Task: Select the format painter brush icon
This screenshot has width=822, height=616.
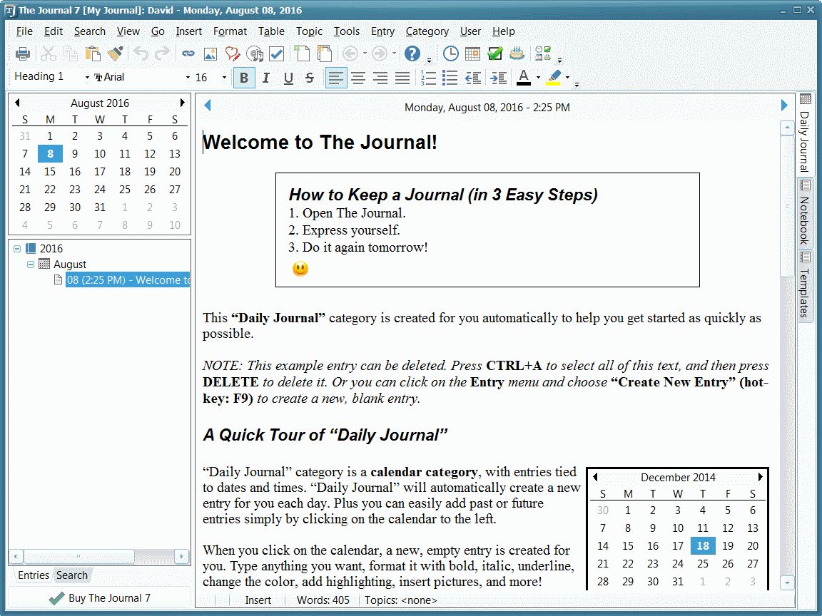Action: pyautogui.click(x=115, y=53)
